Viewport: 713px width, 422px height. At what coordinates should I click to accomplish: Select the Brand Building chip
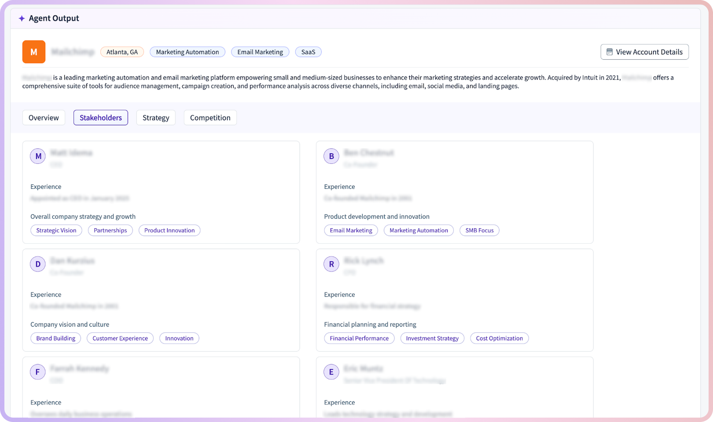[56, 339]
